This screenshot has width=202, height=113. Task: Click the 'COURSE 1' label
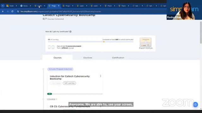click(52, 99)
